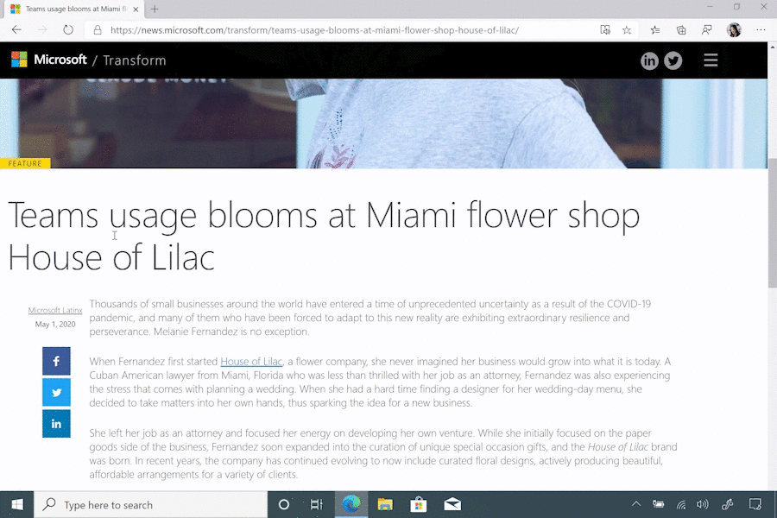Image resolution: width=777 pixels, height=518 pixels.
Task: Click the browser forward arrow
Action: tap(42, 29)
